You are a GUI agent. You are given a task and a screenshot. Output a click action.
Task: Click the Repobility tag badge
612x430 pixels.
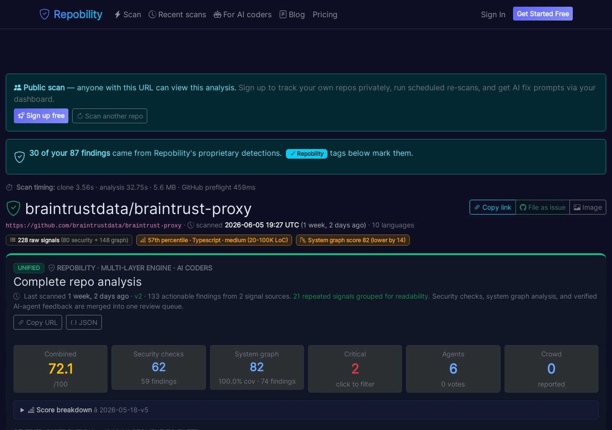point(306,154)
